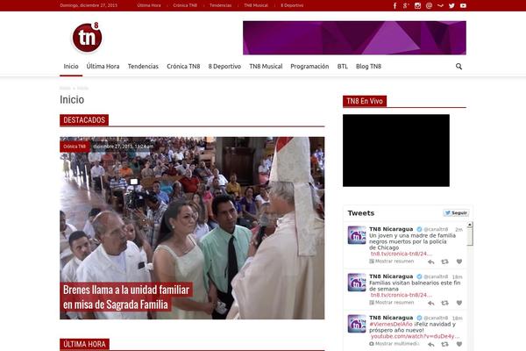Click the Tweets scrollbar up arrow
526x351 pixels.
[470, 225]
